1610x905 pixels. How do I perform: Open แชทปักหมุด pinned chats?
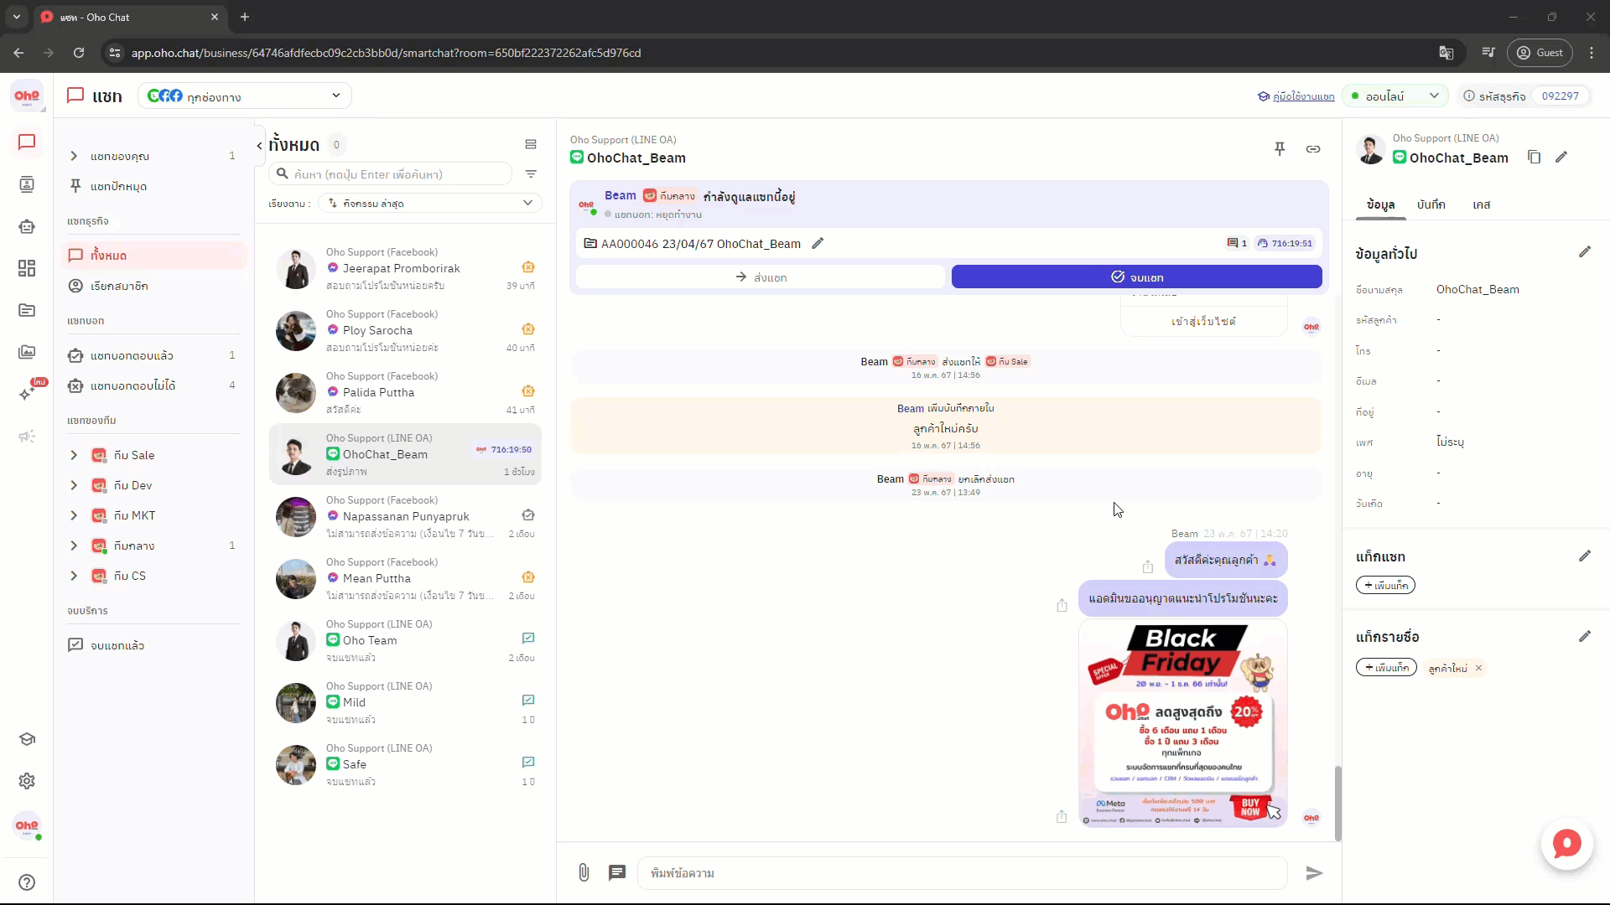(x=154, y=186)
